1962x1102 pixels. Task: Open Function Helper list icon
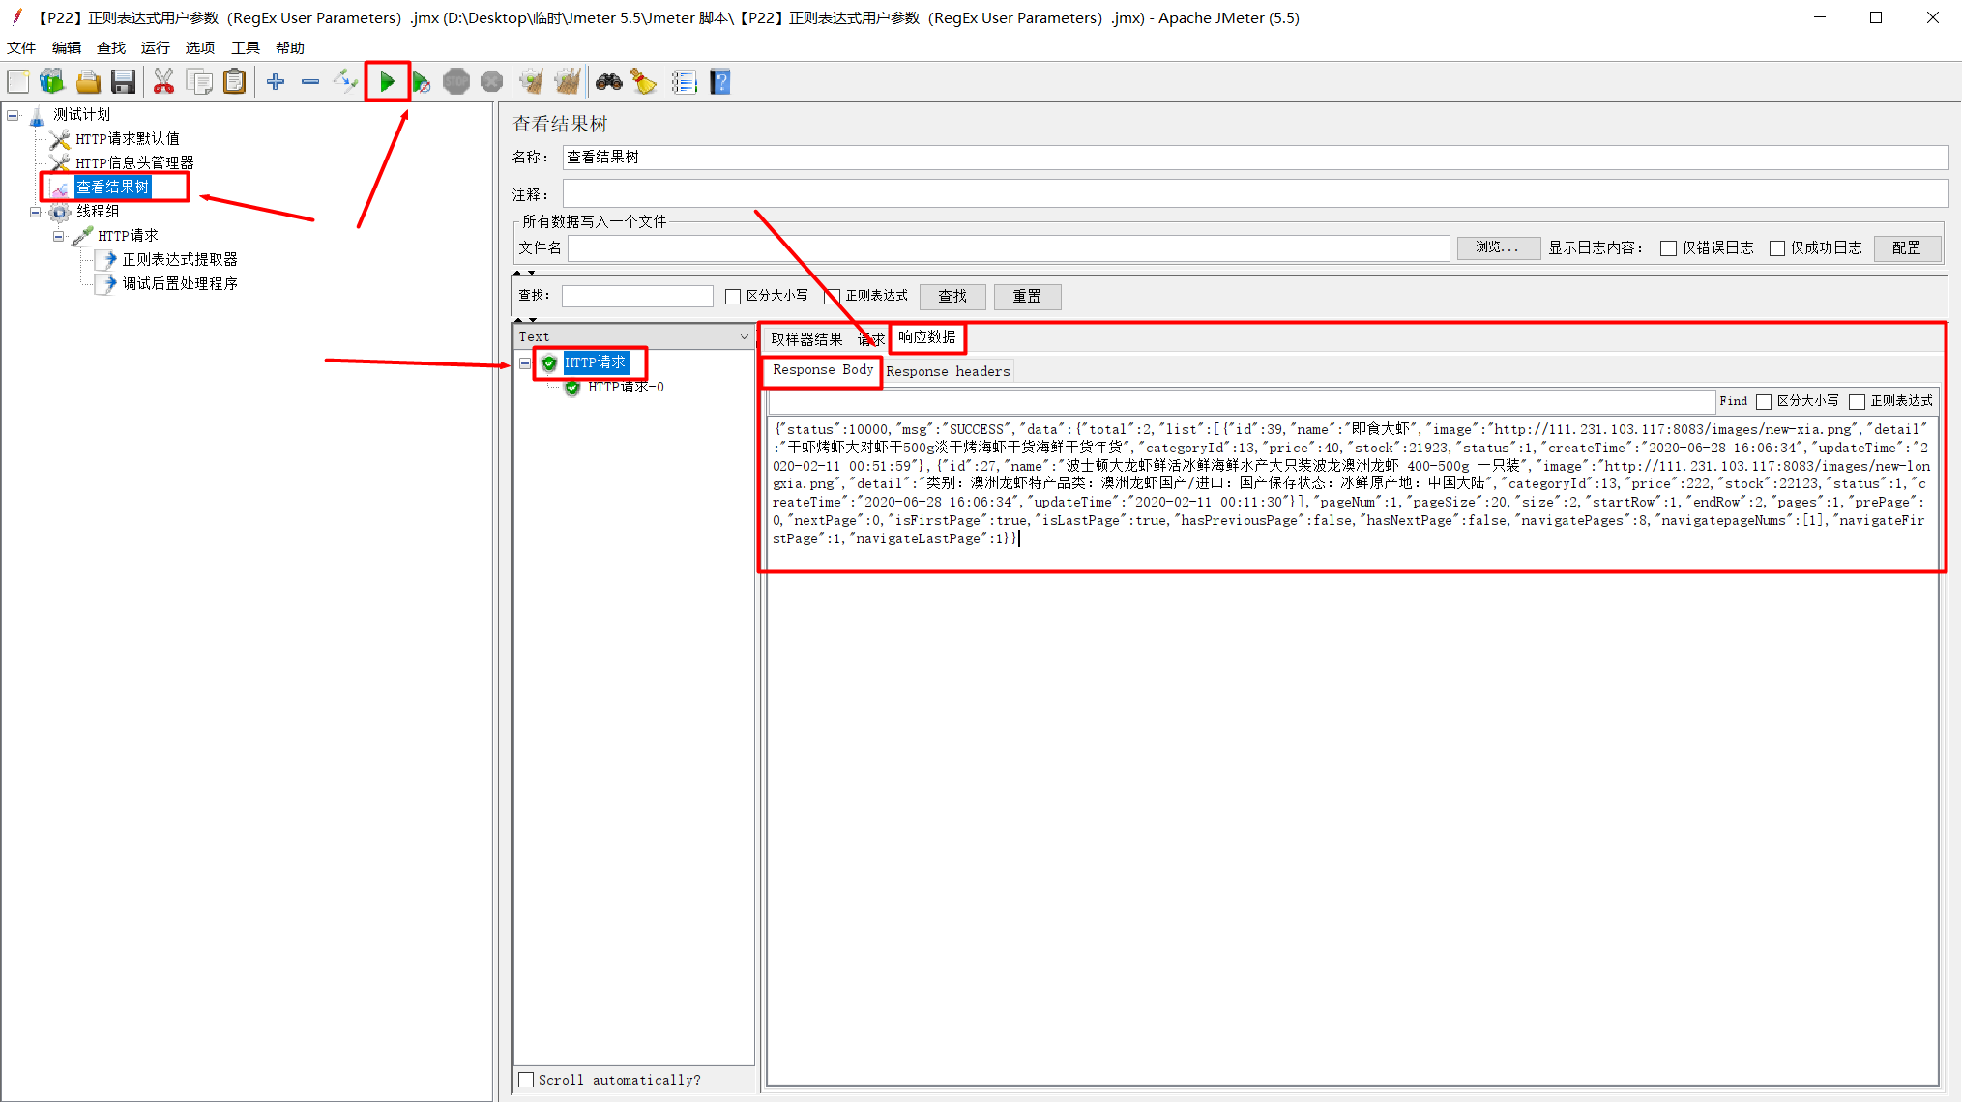[684, 82]
